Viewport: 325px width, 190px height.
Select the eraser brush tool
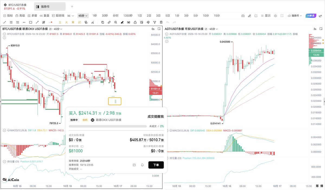122,22
